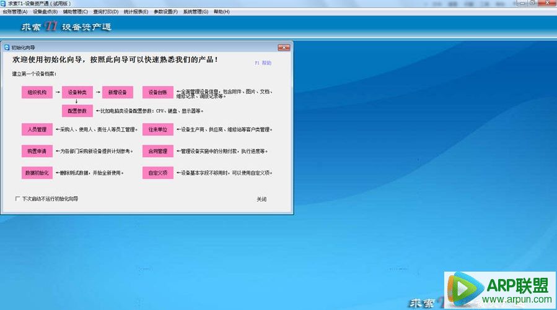The width and height of the screenshot is (557, 310).
Task: Click the description 采购人、使用人、责任人等员工管理
Action: pyautogui.click(x=97, y=130)
